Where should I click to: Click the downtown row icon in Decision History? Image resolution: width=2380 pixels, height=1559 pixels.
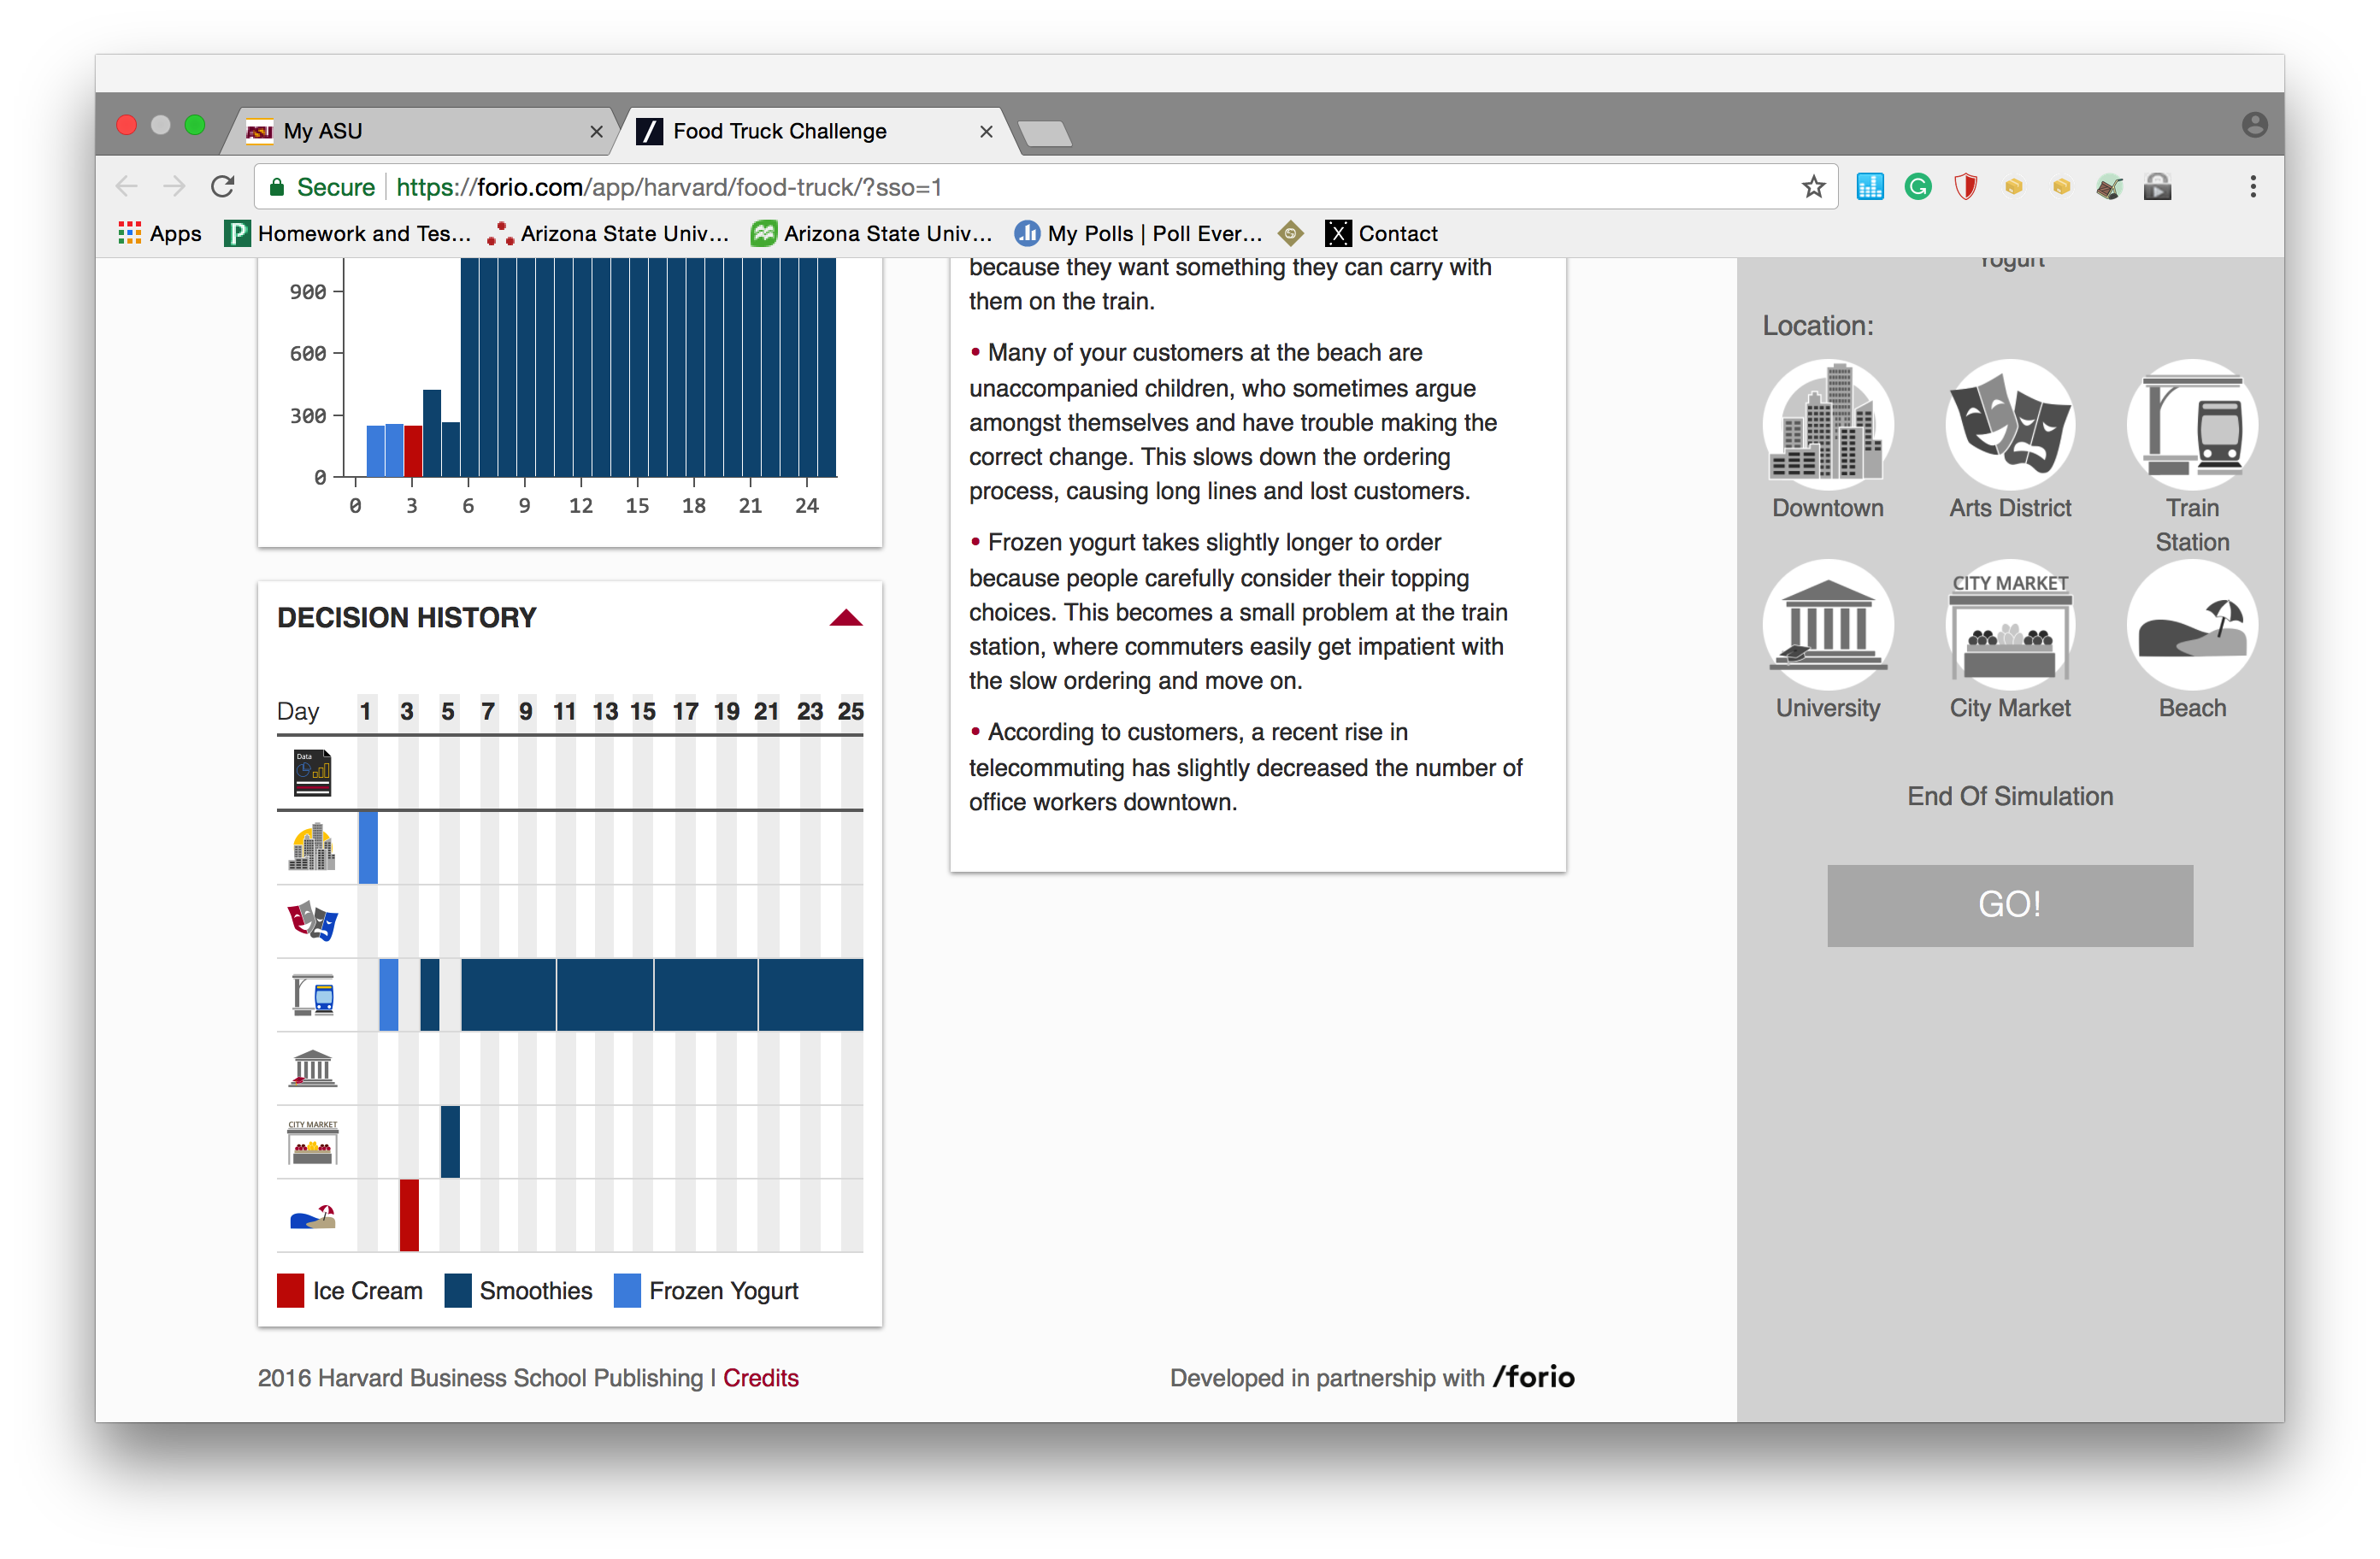click(x=312, y=847)
